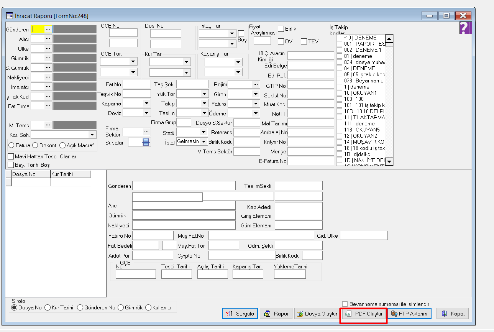Open Fat.Firma lookup ellipsis button

(48, 106)
